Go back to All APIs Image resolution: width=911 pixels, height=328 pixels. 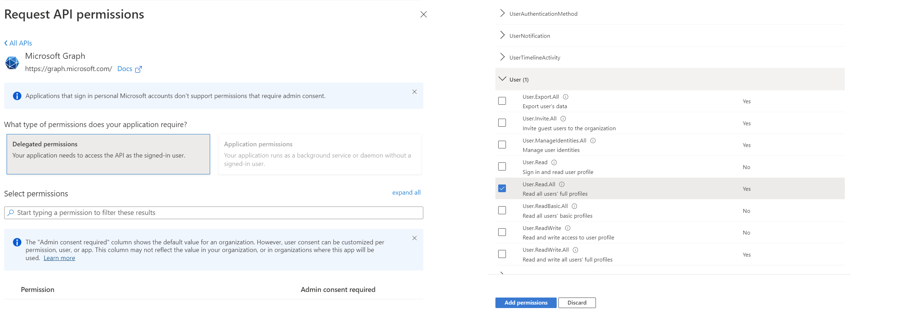click(x=18, y=43)
